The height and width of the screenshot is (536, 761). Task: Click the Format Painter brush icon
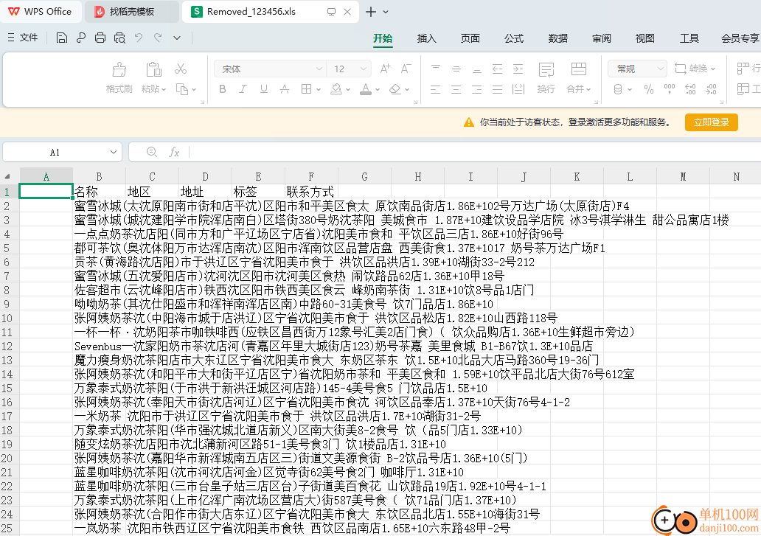coord(119,70)
